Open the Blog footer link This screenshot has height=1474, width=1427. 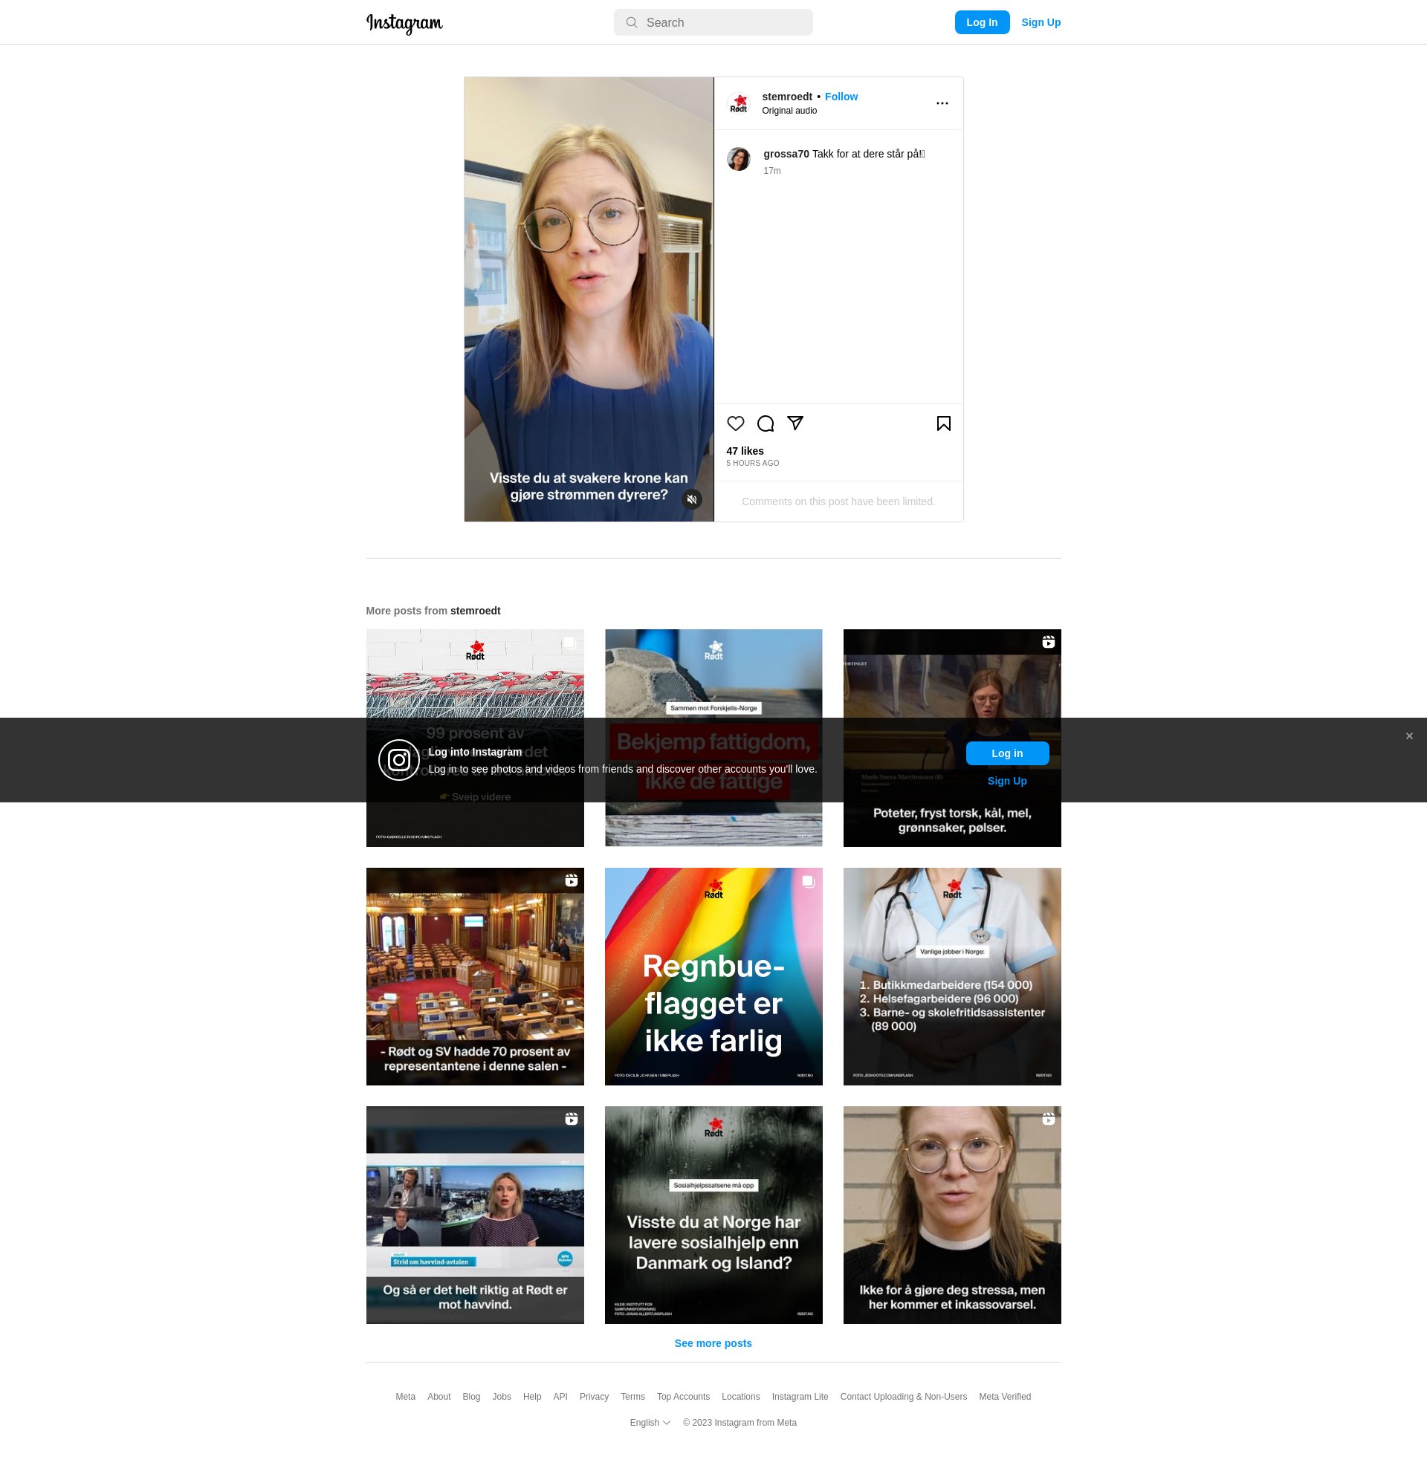[471, 1397]
